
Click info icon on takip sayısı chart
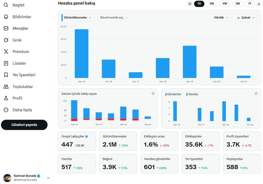(x=153, y=93)
